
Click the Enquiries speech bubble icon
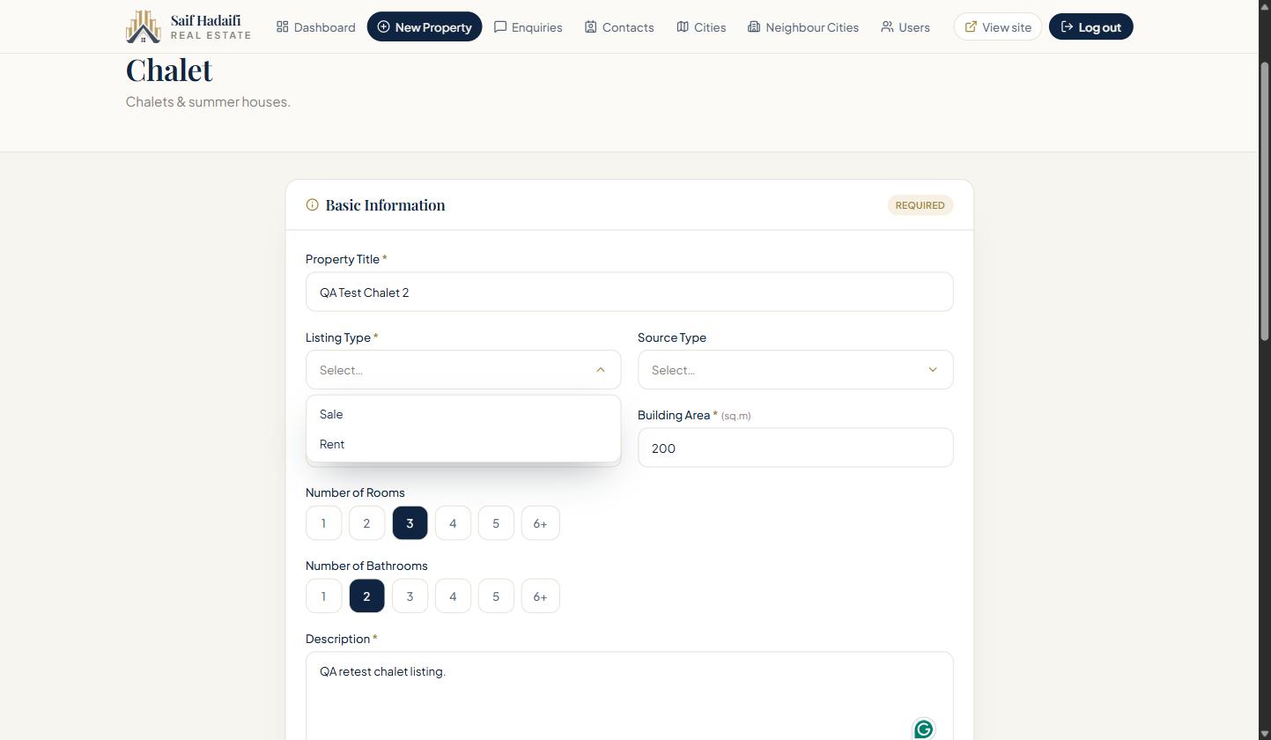pos(500,26)
